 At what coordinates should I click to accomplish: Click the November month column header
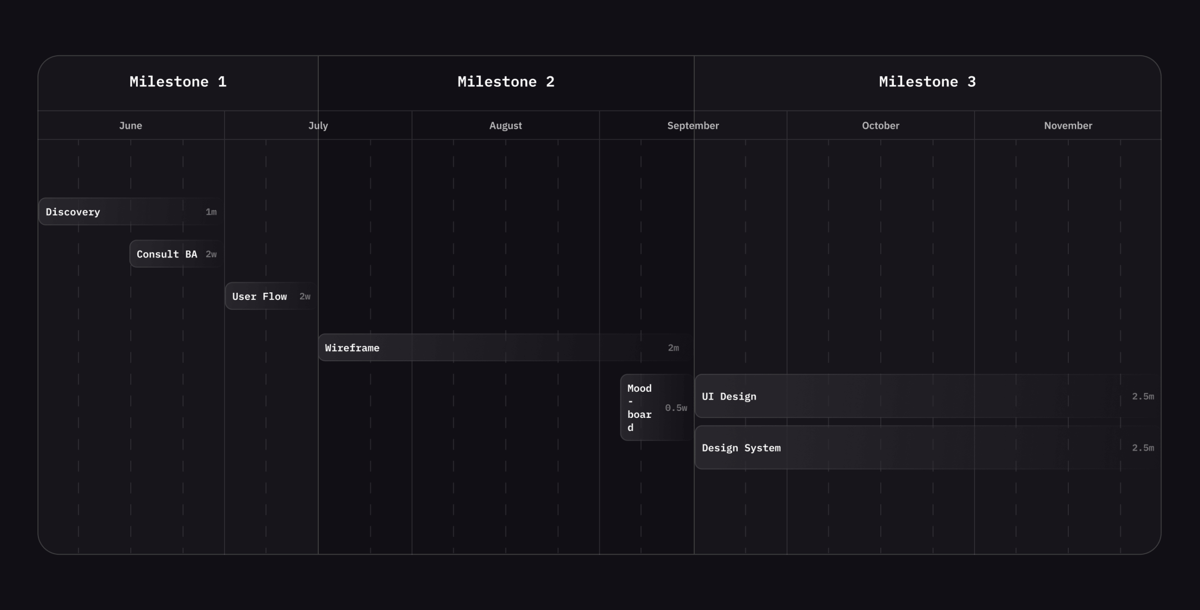click(x=1068, y=126)
